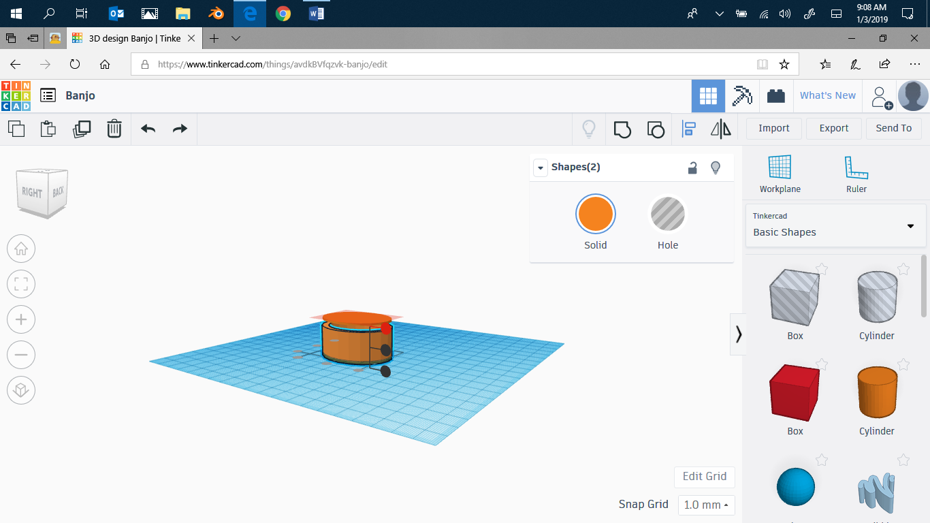Favorite the red Box shape
Image resolution: width=930 pixels, height=523 pixels.
click(x=822, y=364)
